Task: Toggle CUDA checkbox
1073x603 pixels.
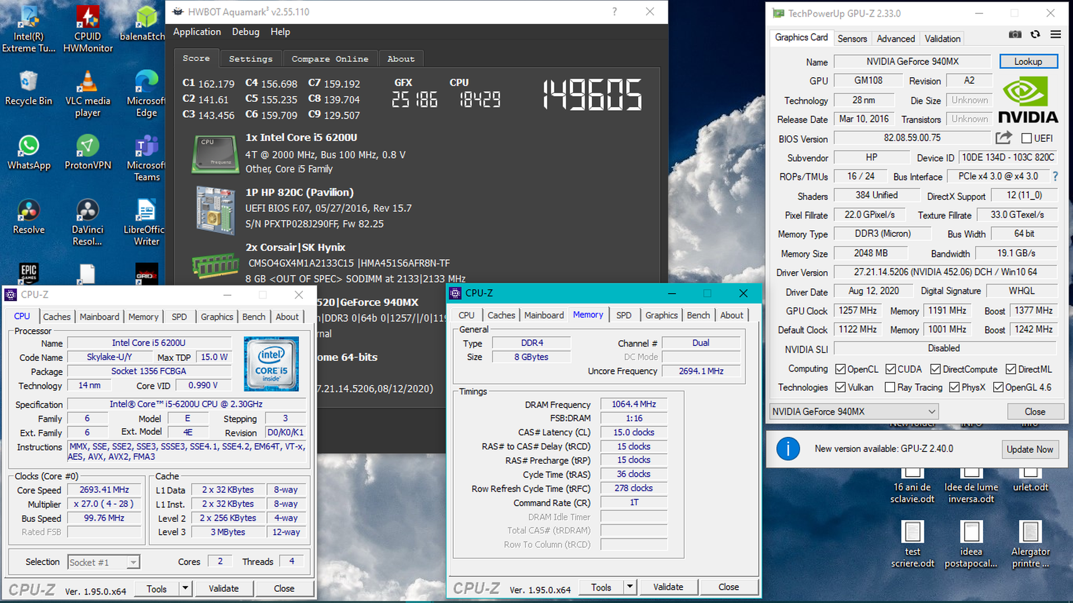Action: click(890, 369)
